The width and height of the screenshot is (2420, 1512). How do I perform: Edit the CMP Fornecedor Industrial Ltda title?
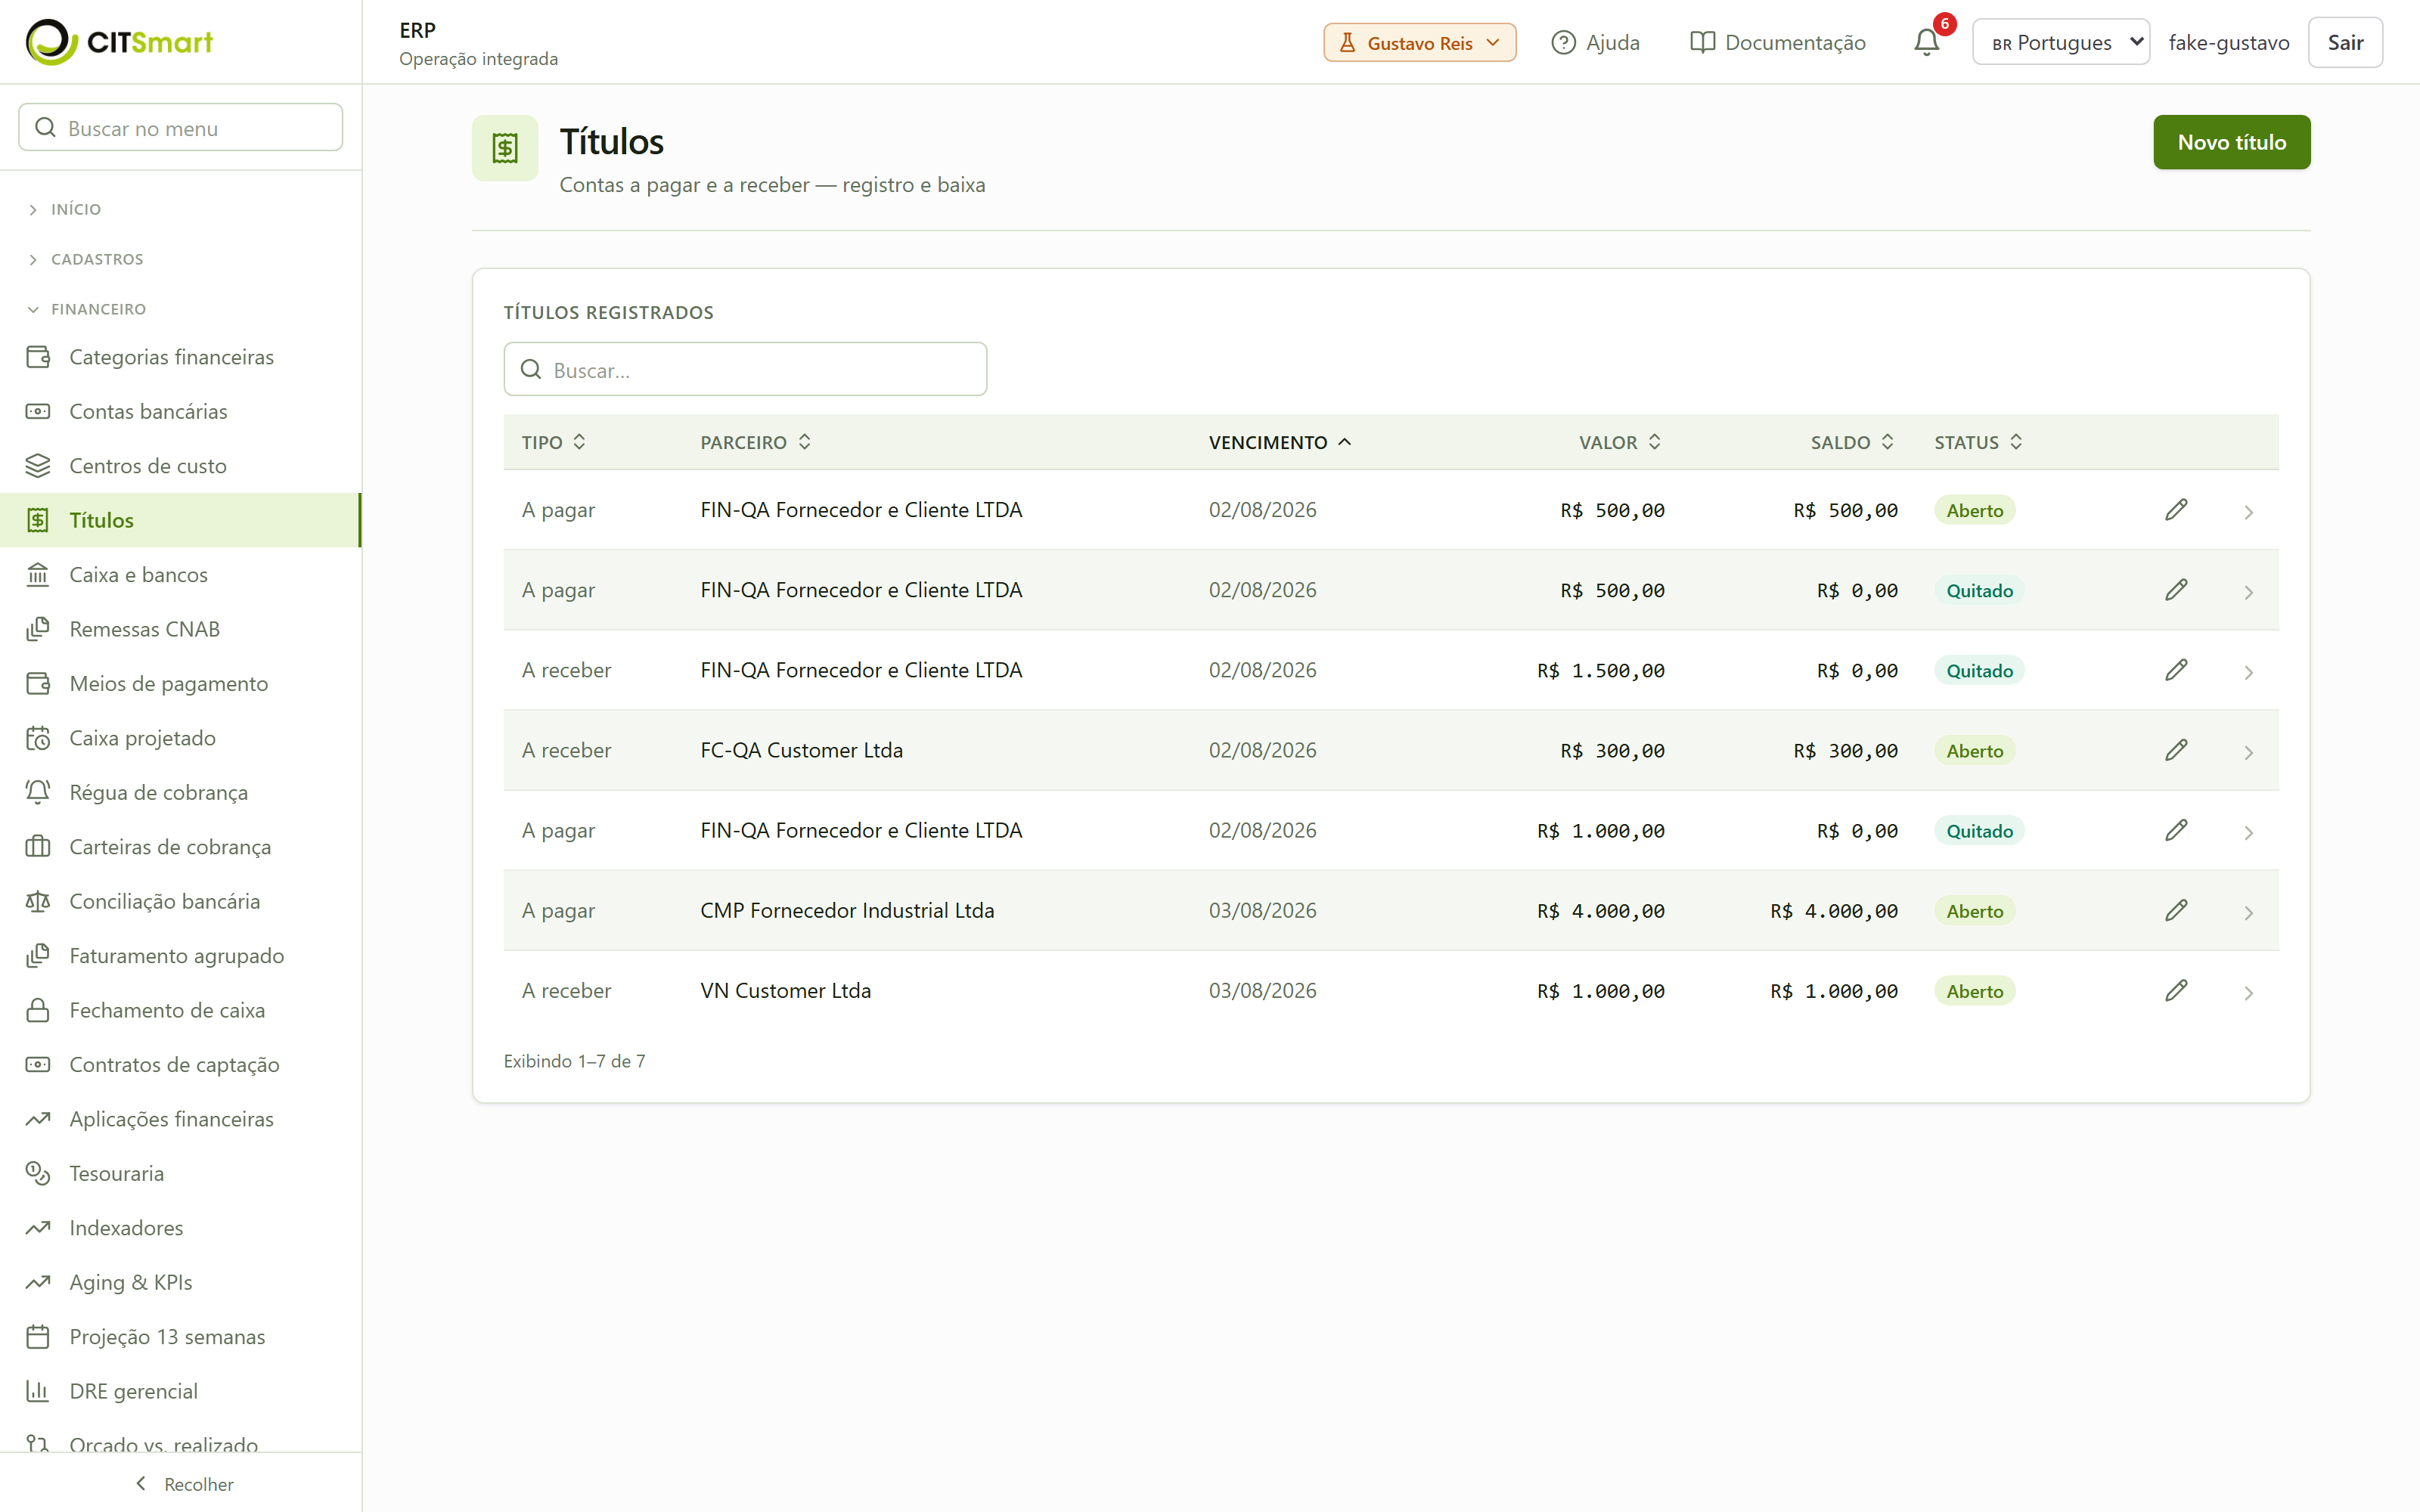pos(2176,910)
